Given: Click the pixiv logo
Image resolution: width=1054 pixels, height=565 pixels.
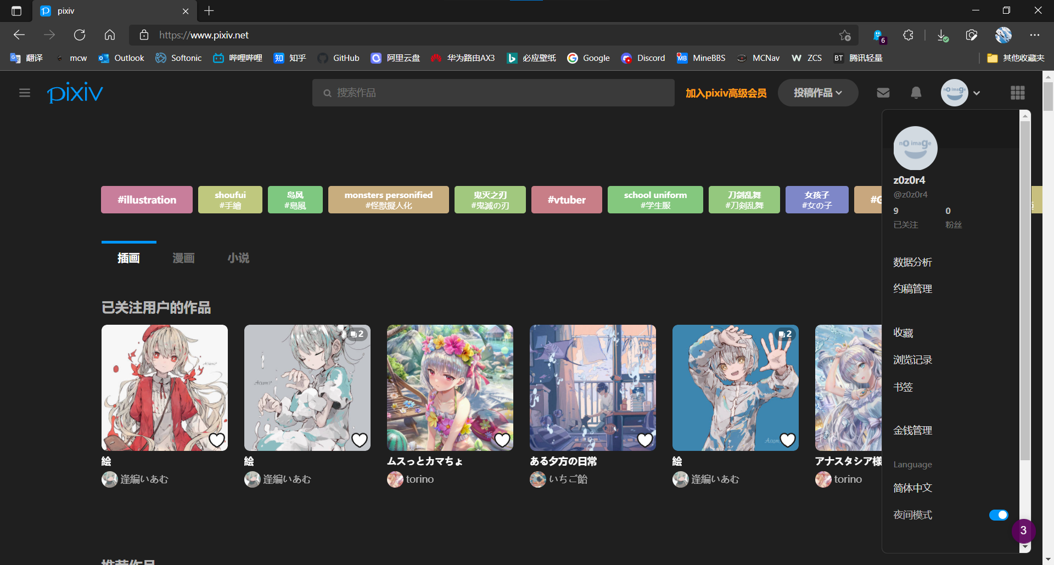Looking at the screenshot, I should tap(75, 93).
